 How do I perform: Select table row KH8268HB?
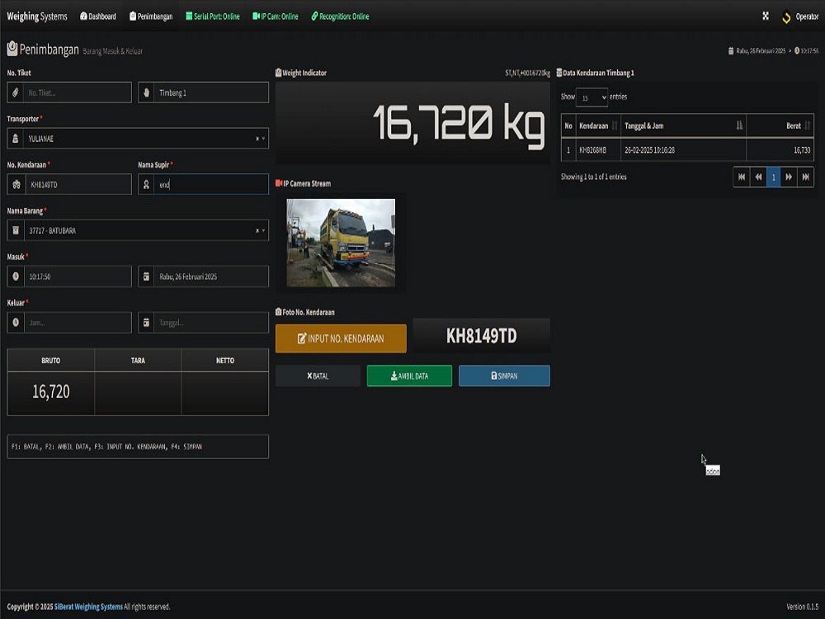687,150
